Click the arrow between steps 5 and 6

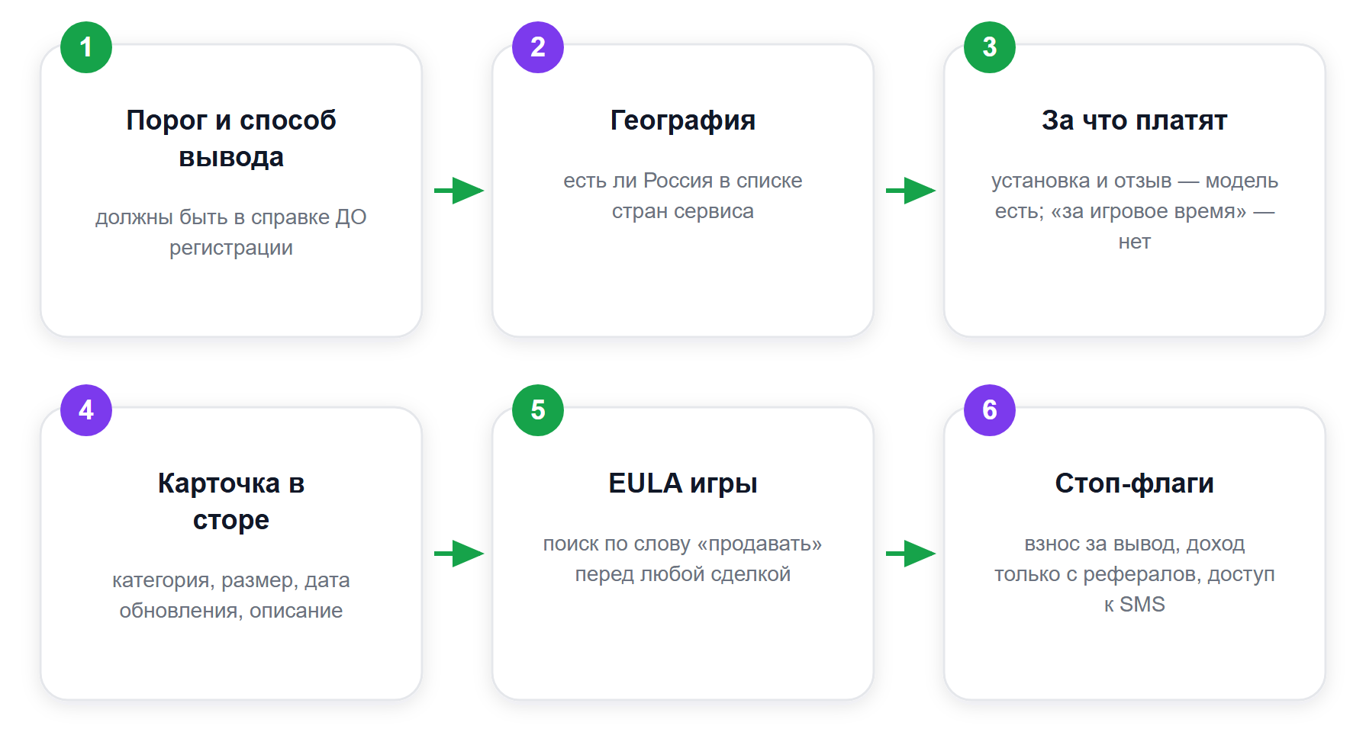coord(910,554)
